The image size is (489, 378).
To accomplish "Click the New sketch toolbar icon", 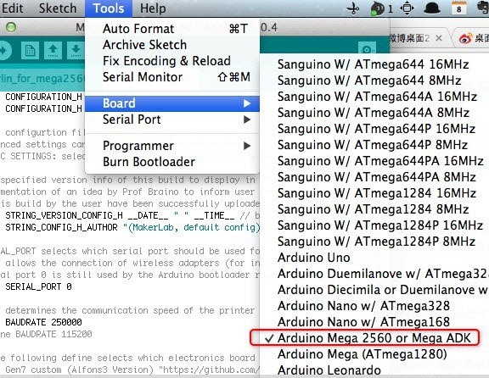I will tap(30, 51).
